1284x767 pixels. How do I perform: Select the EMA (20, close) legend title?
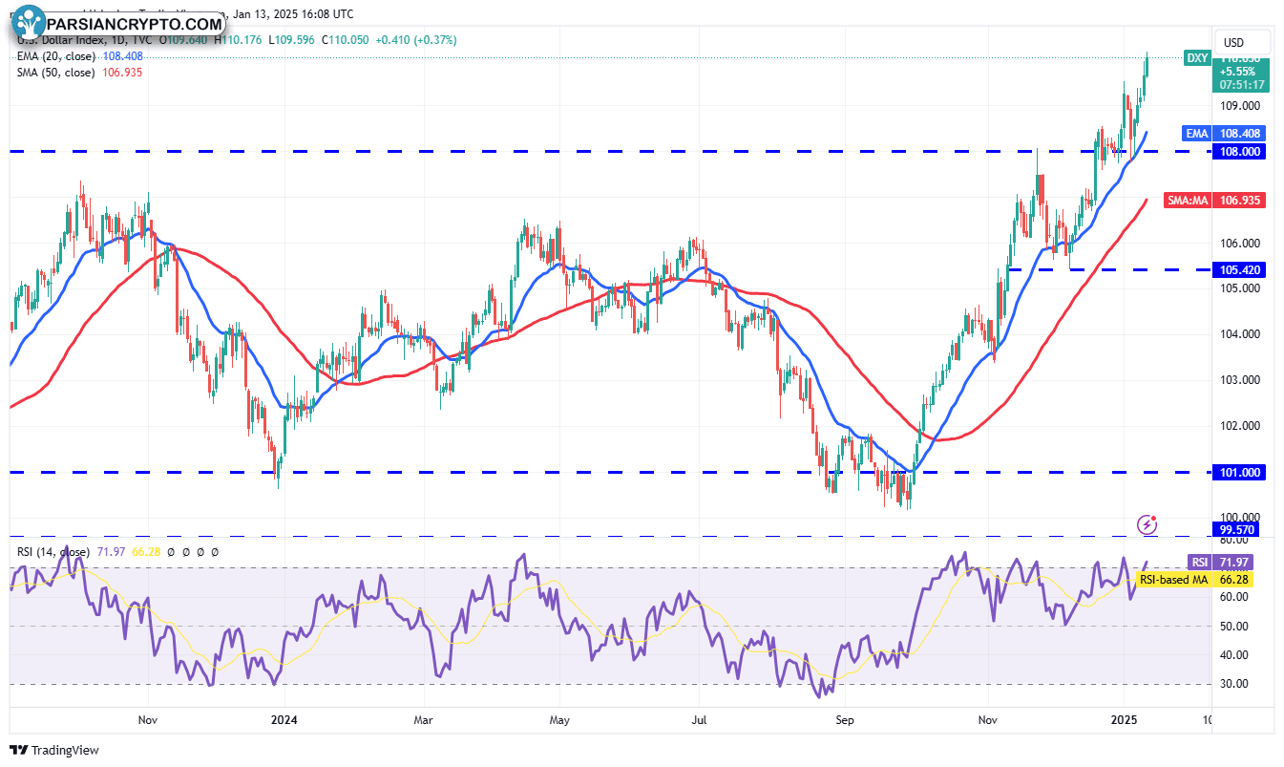pyautogui.click(x=57, y=56)
